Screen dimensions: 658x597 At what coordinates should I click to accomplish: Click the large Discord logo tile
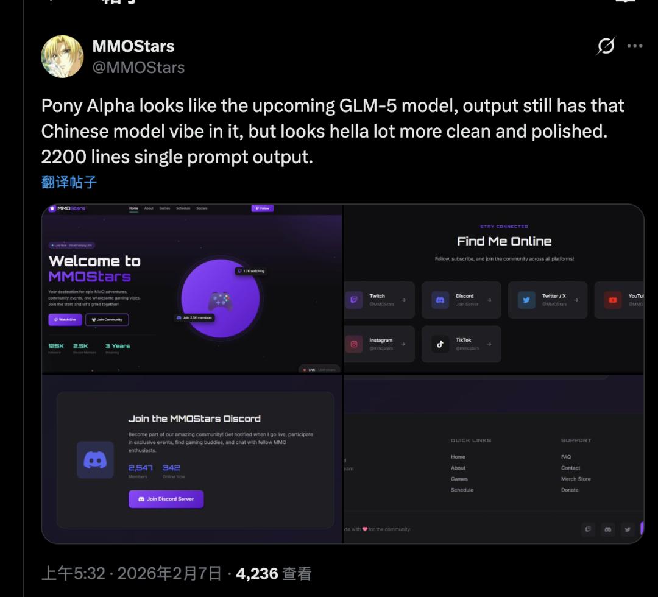95,460
